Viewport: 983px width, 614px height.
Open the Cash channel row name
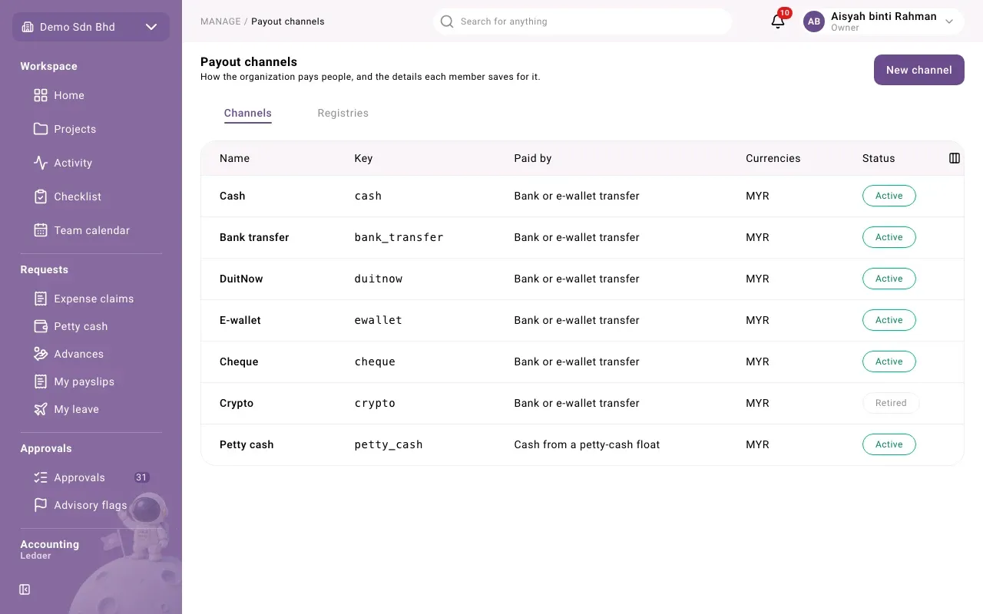[x=233, y=196]
